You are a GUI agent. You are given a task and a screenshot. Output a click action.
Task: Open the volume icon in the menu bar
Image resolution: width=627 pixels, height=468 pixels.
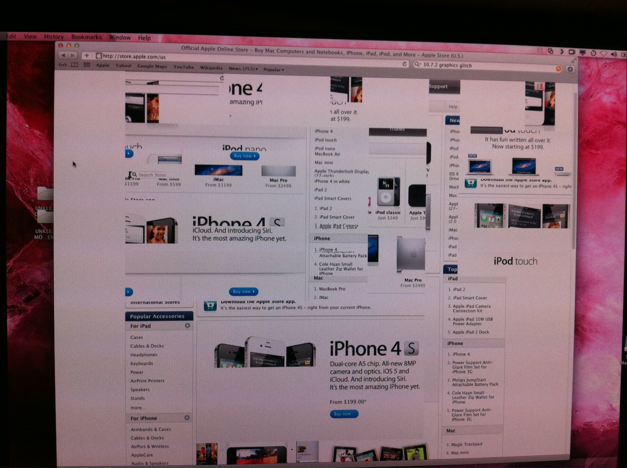614,54
